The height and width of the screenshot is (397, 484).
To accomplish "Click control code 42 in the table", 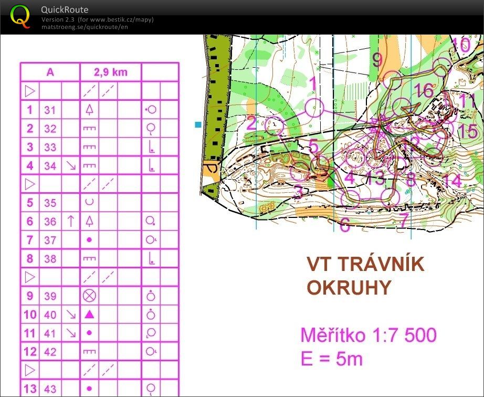I will pyautogui.click(x=50, y=352).
